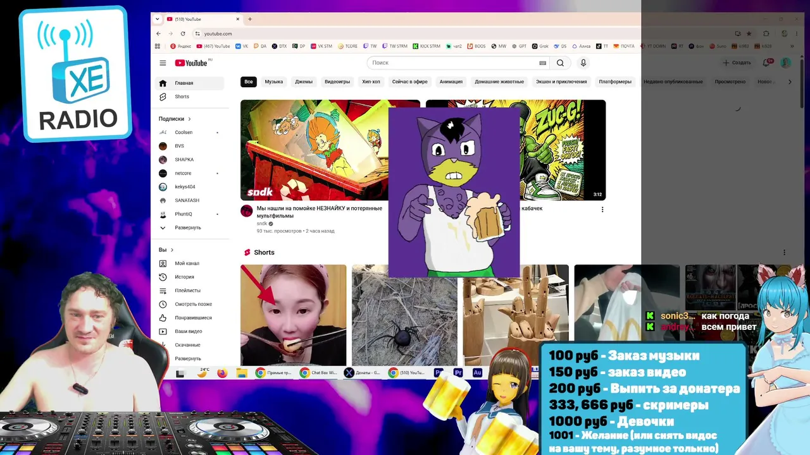Image resolution: width=810 pixels, height=455 pixels.
Task: Select the Музыка filter chip
Action: 274,82
